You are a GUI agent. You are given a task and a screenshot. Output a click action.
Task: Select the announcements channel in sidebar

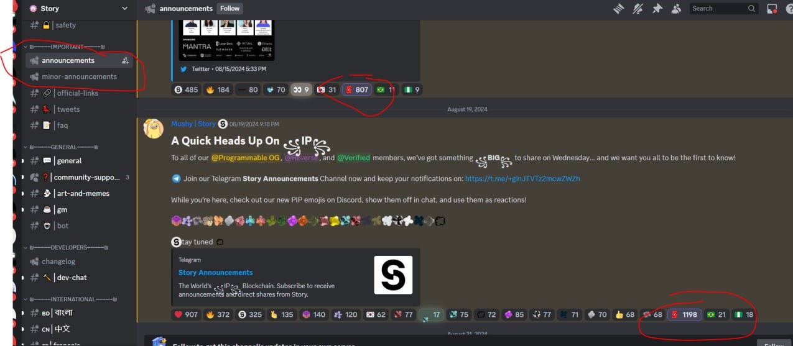click(79, 60)
